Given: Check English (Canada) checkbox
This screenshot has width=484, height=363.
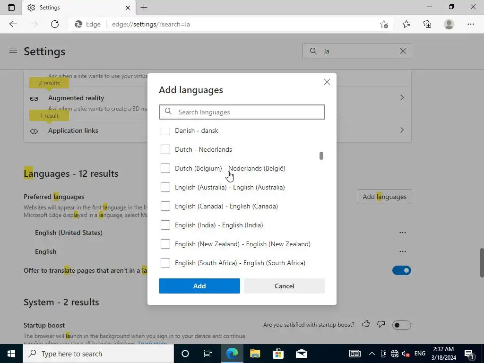Looking at the screenshot, I should [165, 206].
